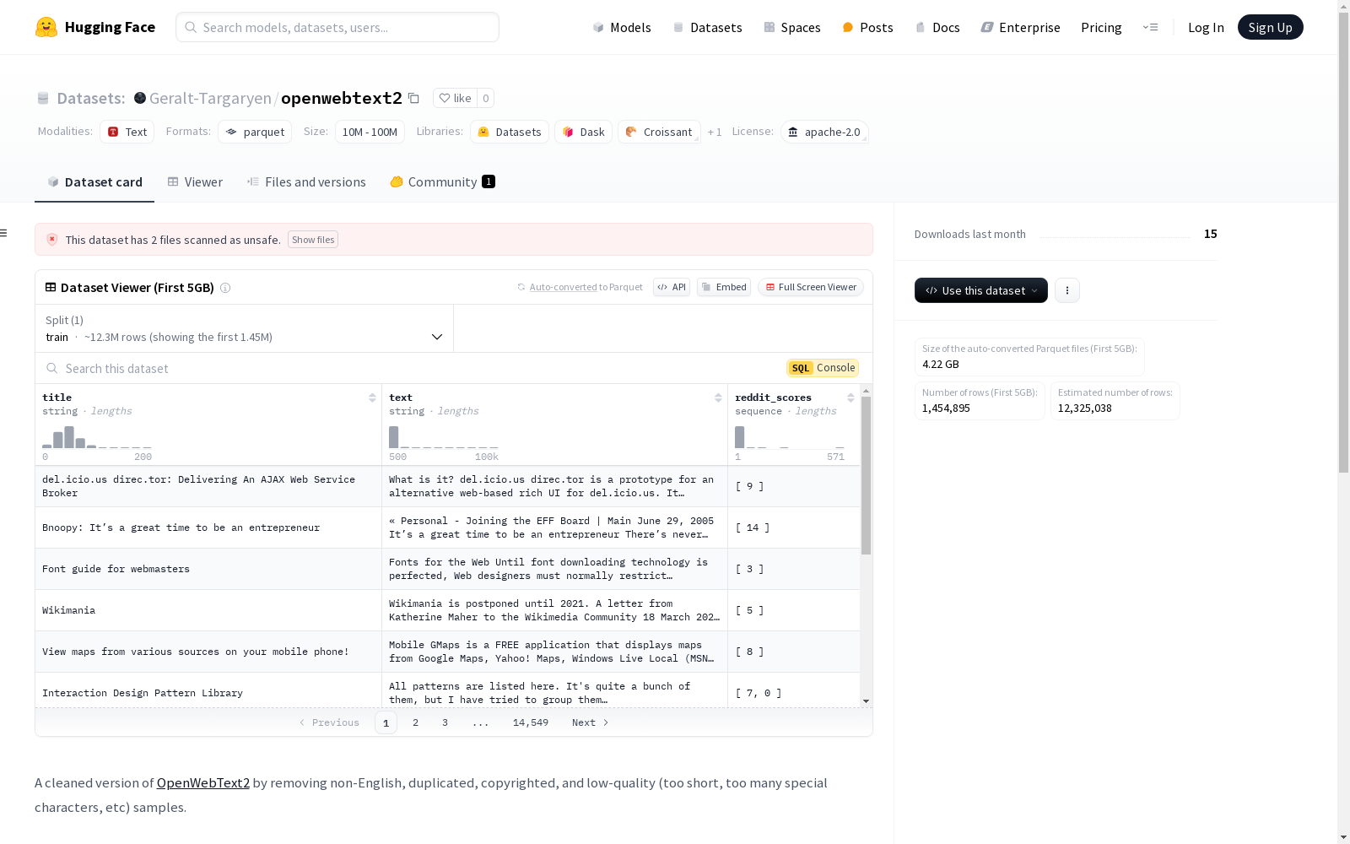1350x844 pixels.
Task: Expand the Use this dataset dropdown
Action: click(981, 290)
